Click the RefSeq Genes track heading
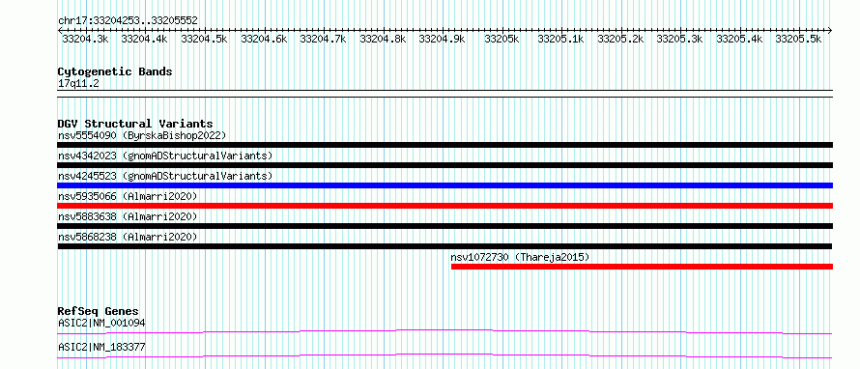860x369 pixels. (98, 311)
